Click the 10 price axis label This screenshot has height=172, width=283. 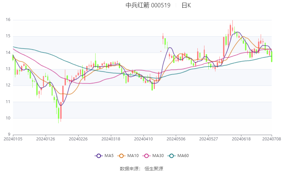tap(8, 118)
